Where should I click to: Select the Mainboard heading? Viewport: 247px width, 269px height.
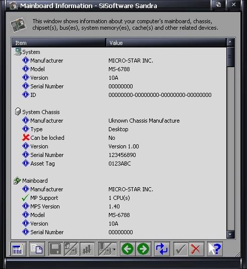click(x=35, y=181)
